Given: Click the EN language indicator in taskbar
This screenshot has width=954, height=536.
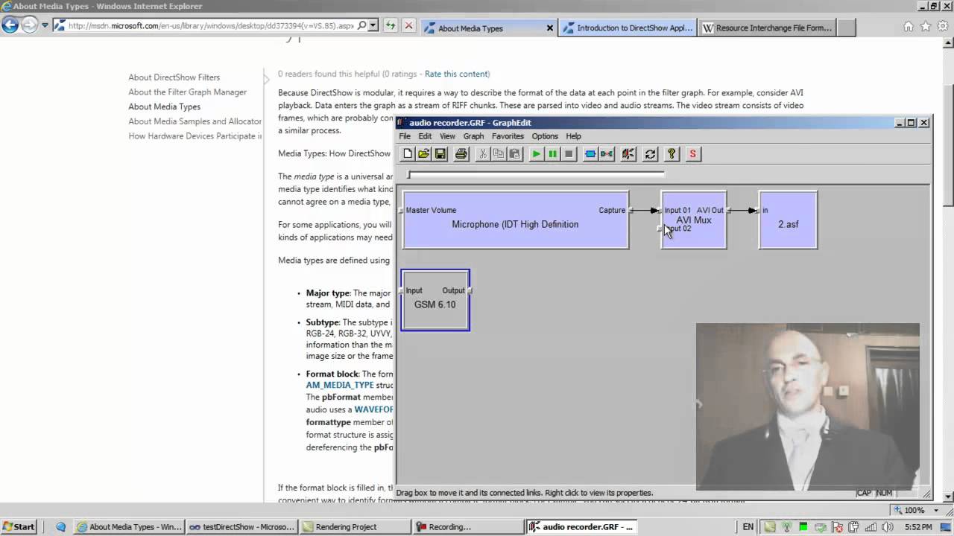Looking at the screenshot, I should pyautogui.click(x=748, y=526).
